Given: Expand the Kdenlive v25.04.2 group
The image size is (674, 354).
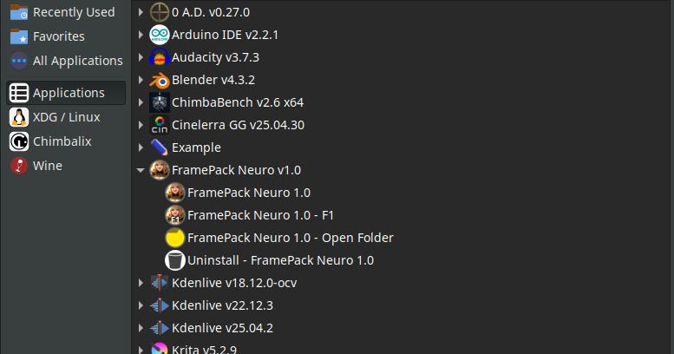Looking at the screenshot, I should pyautogui.click(x=141, y=328).
